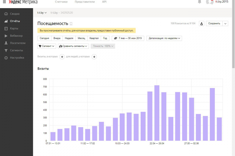Viewport: 235px width, 156px height.
Task: Select the Квартал period option
Action: click(94, 38)
